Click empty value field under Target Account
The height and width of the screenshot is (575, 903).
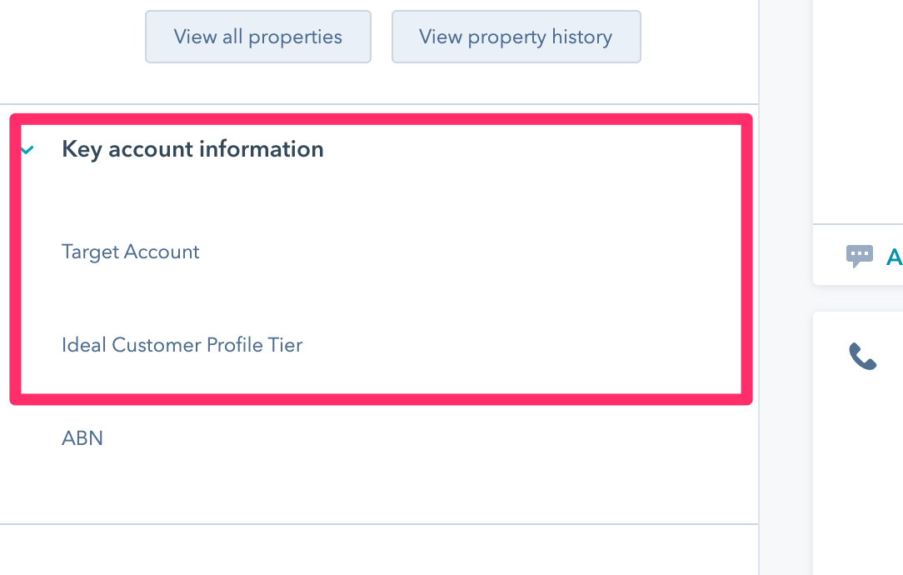250,287
